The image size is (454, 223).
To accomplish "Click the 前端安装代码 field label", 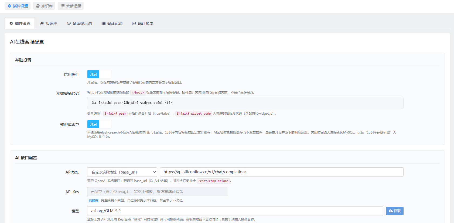I will (68, 93).
